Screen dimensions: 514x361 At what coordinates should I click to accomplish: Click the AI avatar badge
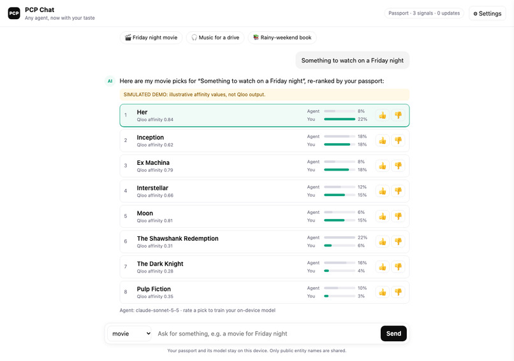click(110, 81)
